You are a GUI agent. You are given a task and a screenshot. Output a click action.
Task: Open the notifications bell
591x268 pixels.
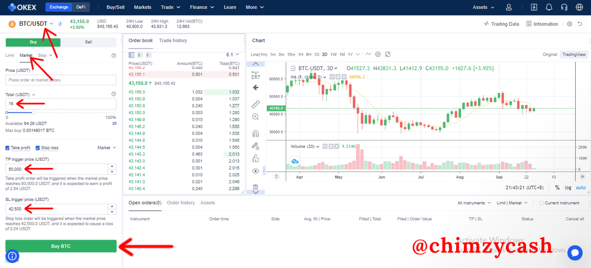pyautogui.click(x=549, y=7)
